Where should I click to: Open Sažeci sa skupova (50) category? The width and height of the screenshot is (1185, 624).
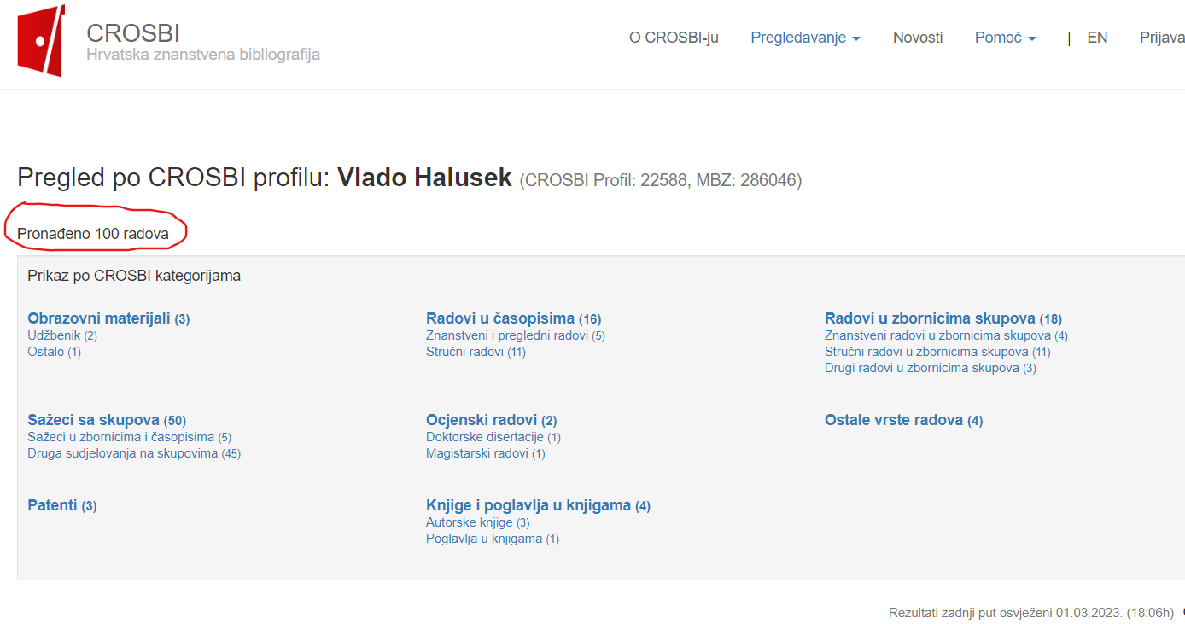click(107, 420)
